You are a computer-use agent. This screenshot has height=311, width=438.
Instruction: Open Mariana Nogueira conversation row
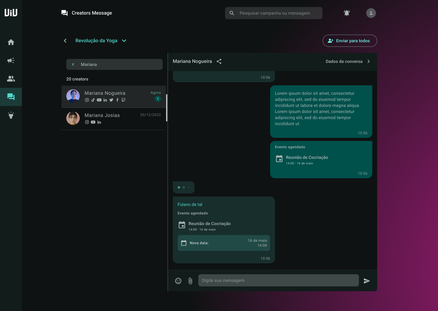(114, 97)
